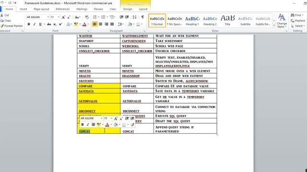Open the Mailings tab
307x172 pixels.
click(x=82, y=9)
